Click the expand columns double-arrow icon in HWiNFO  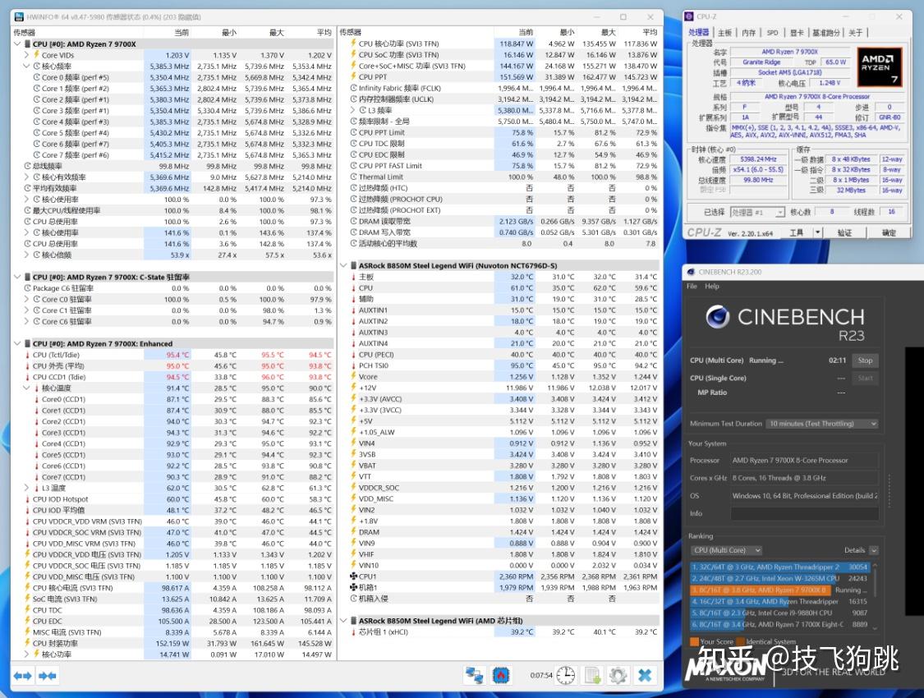click(x=22, y=676)
